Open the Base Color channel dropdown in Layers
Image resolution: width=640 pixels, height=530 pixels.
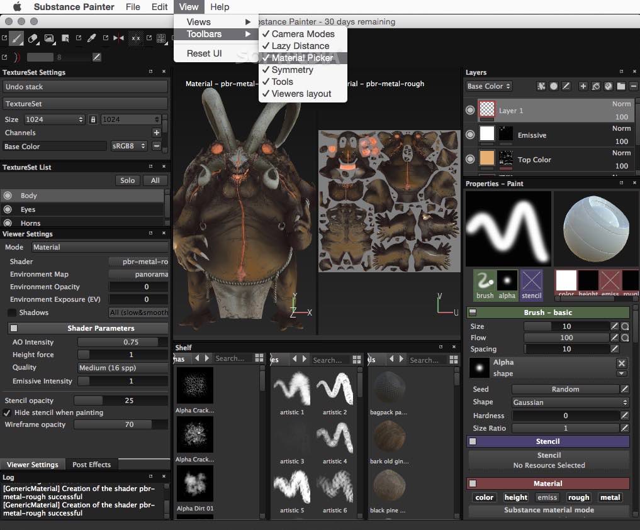click(489, 86)
